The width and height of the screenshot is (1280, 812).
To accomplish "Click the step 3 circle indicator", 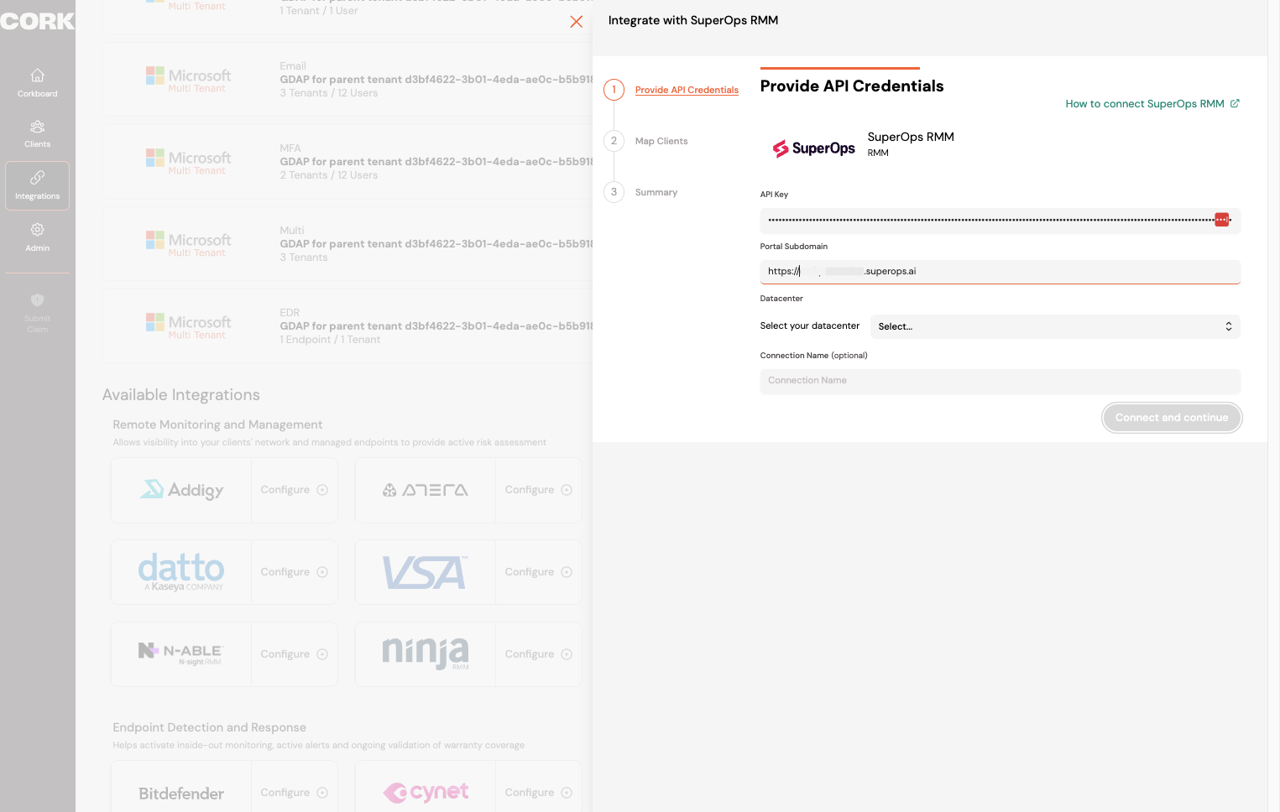I will [614, 191].
